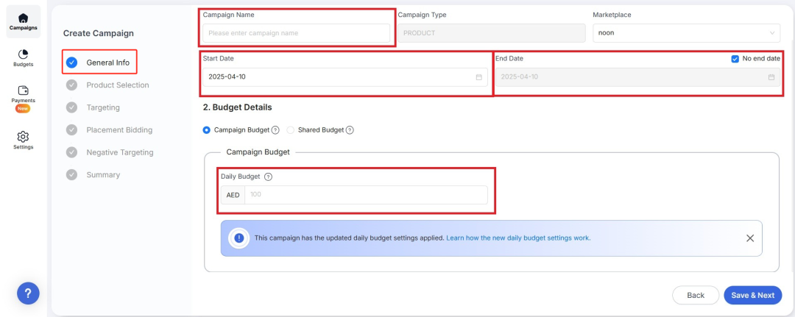Image resolution: width=795 pixels, height=317 pixels.
Task: Open the daily budget settings learn link
Action: (518, 238)
